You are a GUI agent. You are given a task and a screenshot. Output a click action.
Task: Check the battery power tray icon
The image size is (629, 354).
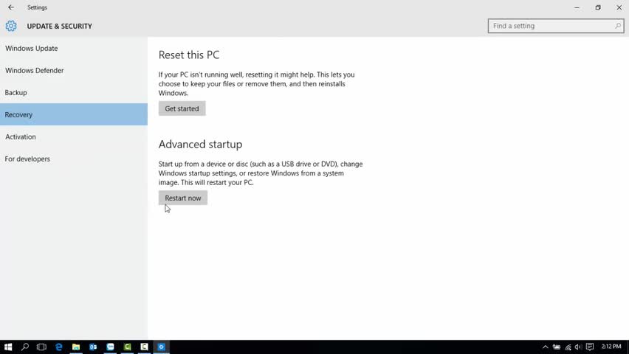tap(557, 347)
